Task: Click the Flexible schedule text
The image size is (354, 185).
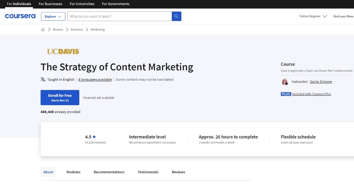Action: (x=298, y=137)
